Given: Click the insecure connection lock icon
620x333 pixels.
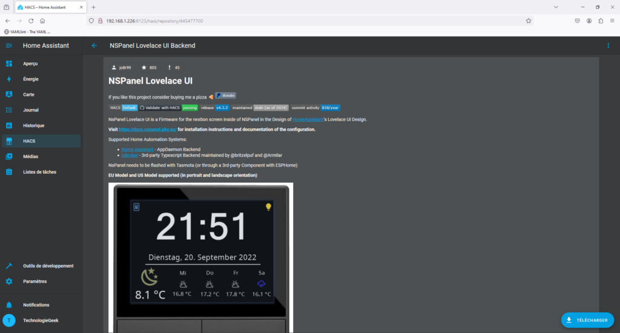Looking at the screenshot, I should pos(100,21).
